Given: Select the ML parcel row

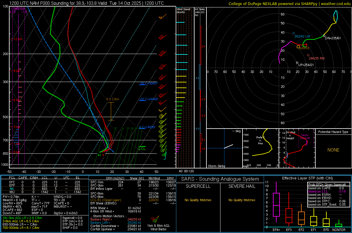Looking at the screenshot, I should (x=45, y=189).
